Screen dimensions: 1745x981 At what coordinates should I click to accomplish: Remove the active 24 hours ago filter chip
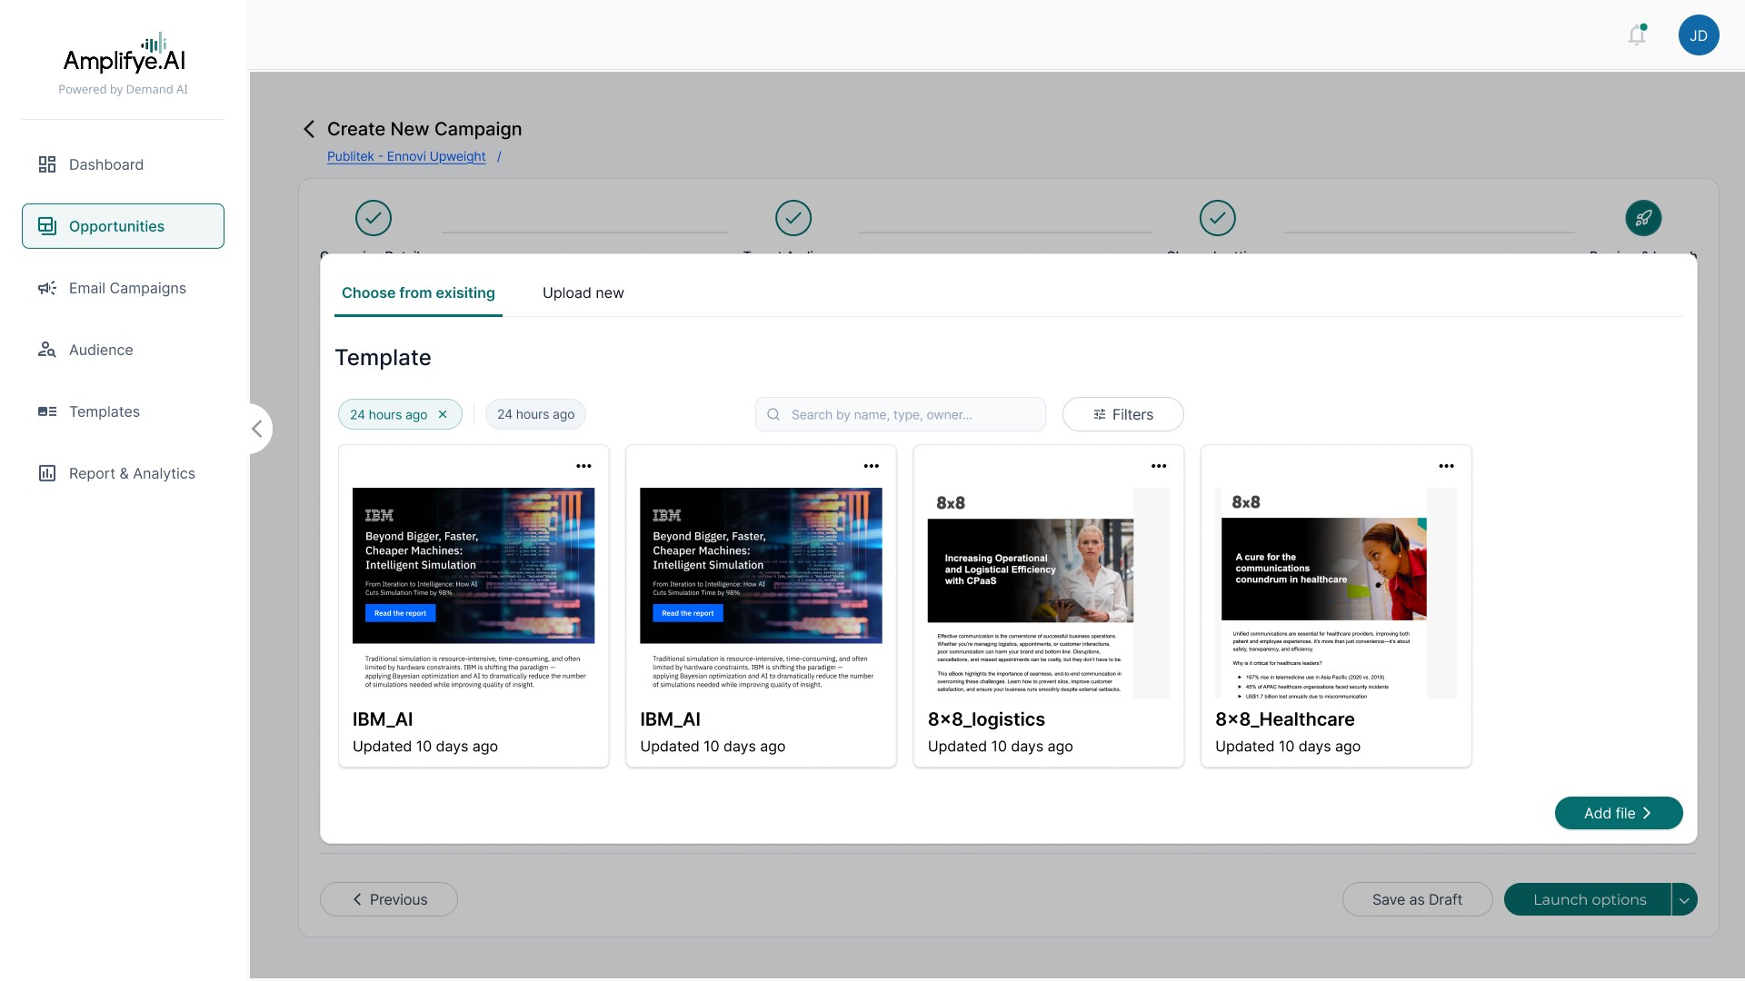(x=443, y=414)
